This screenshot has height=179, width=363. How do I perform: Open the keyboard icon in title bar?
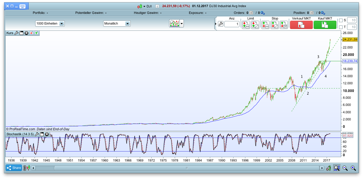pos(22,6)
